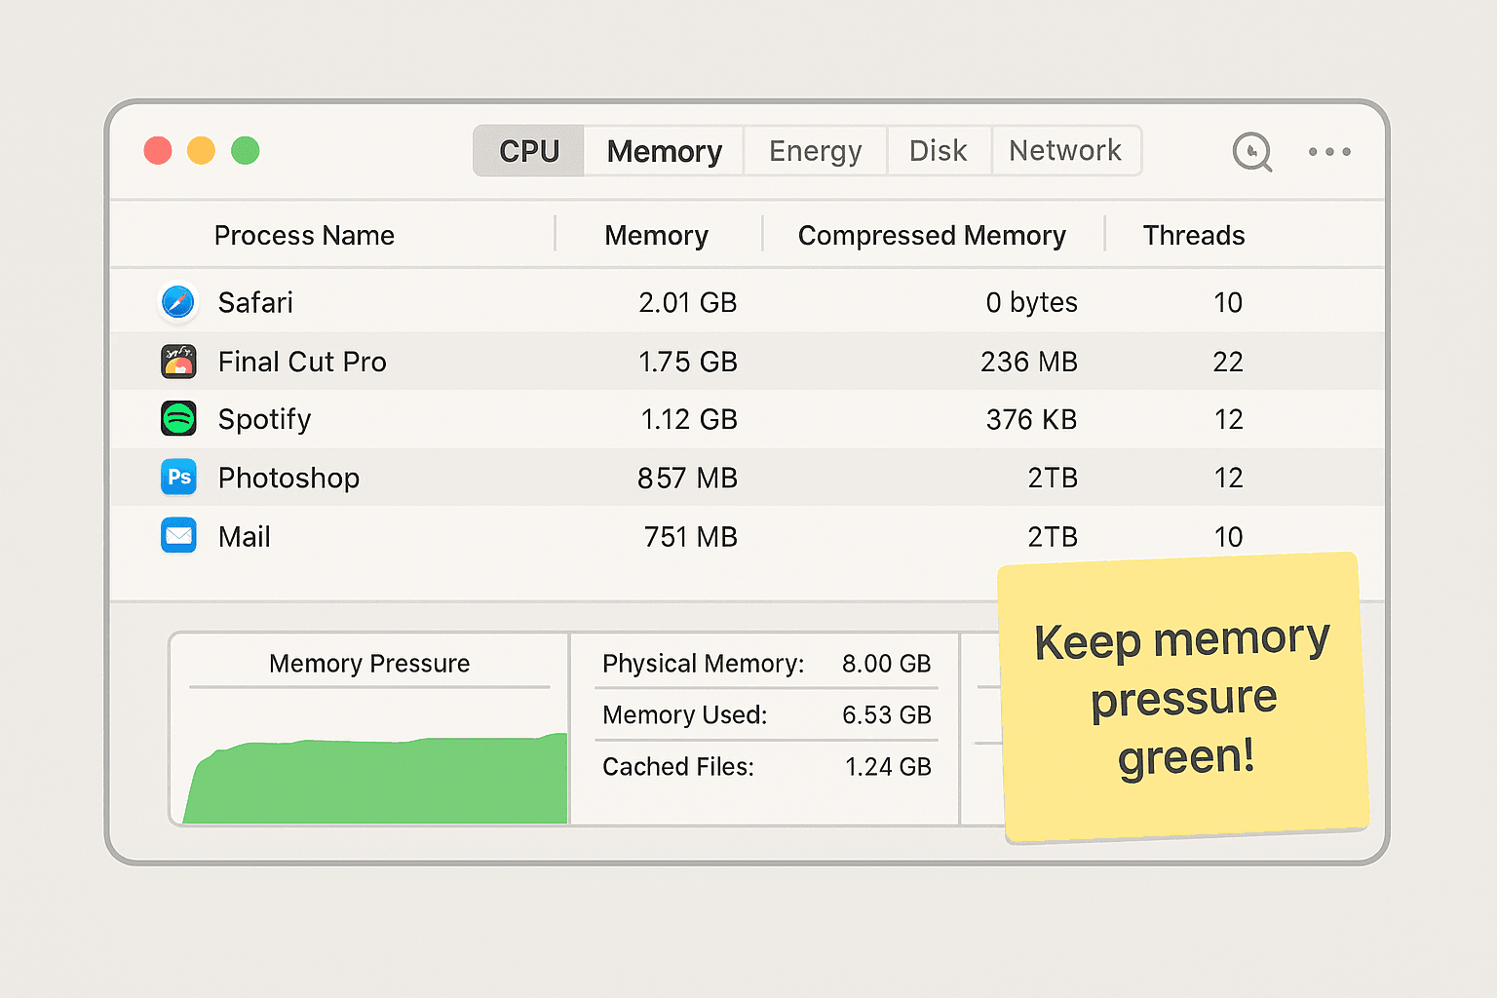Switch to the CPU tab

(x=529, y=151)
